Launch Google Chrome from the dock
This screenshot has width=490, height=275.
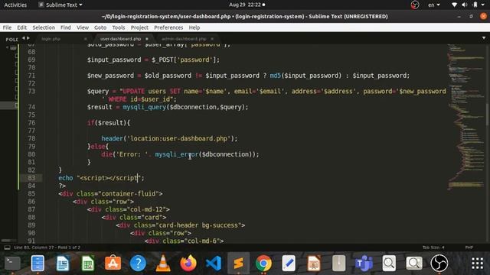[263, 264]
